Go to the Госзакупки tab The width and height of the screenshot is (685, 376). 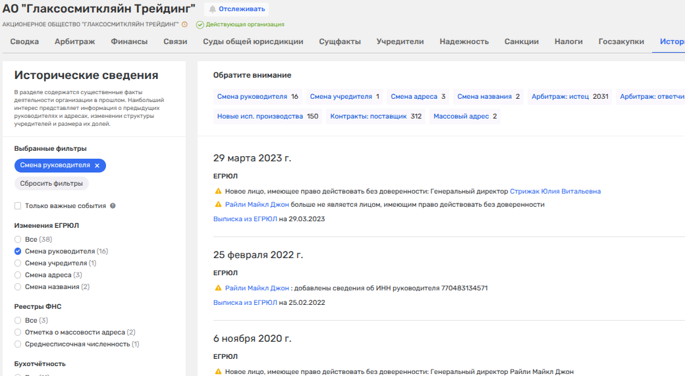click(x=620, y=41)
